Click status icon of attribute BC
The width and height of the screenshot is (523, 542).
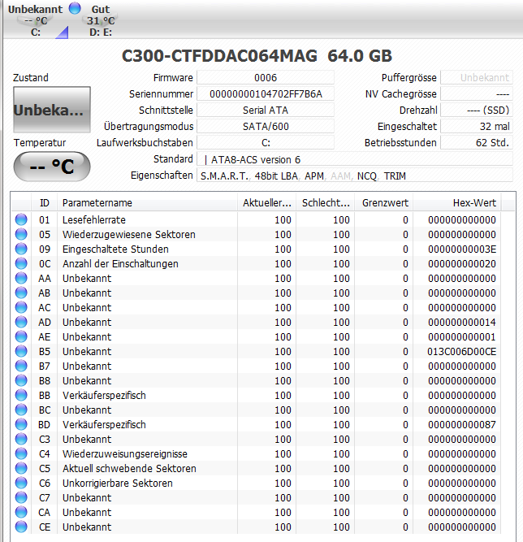[21, 410]
